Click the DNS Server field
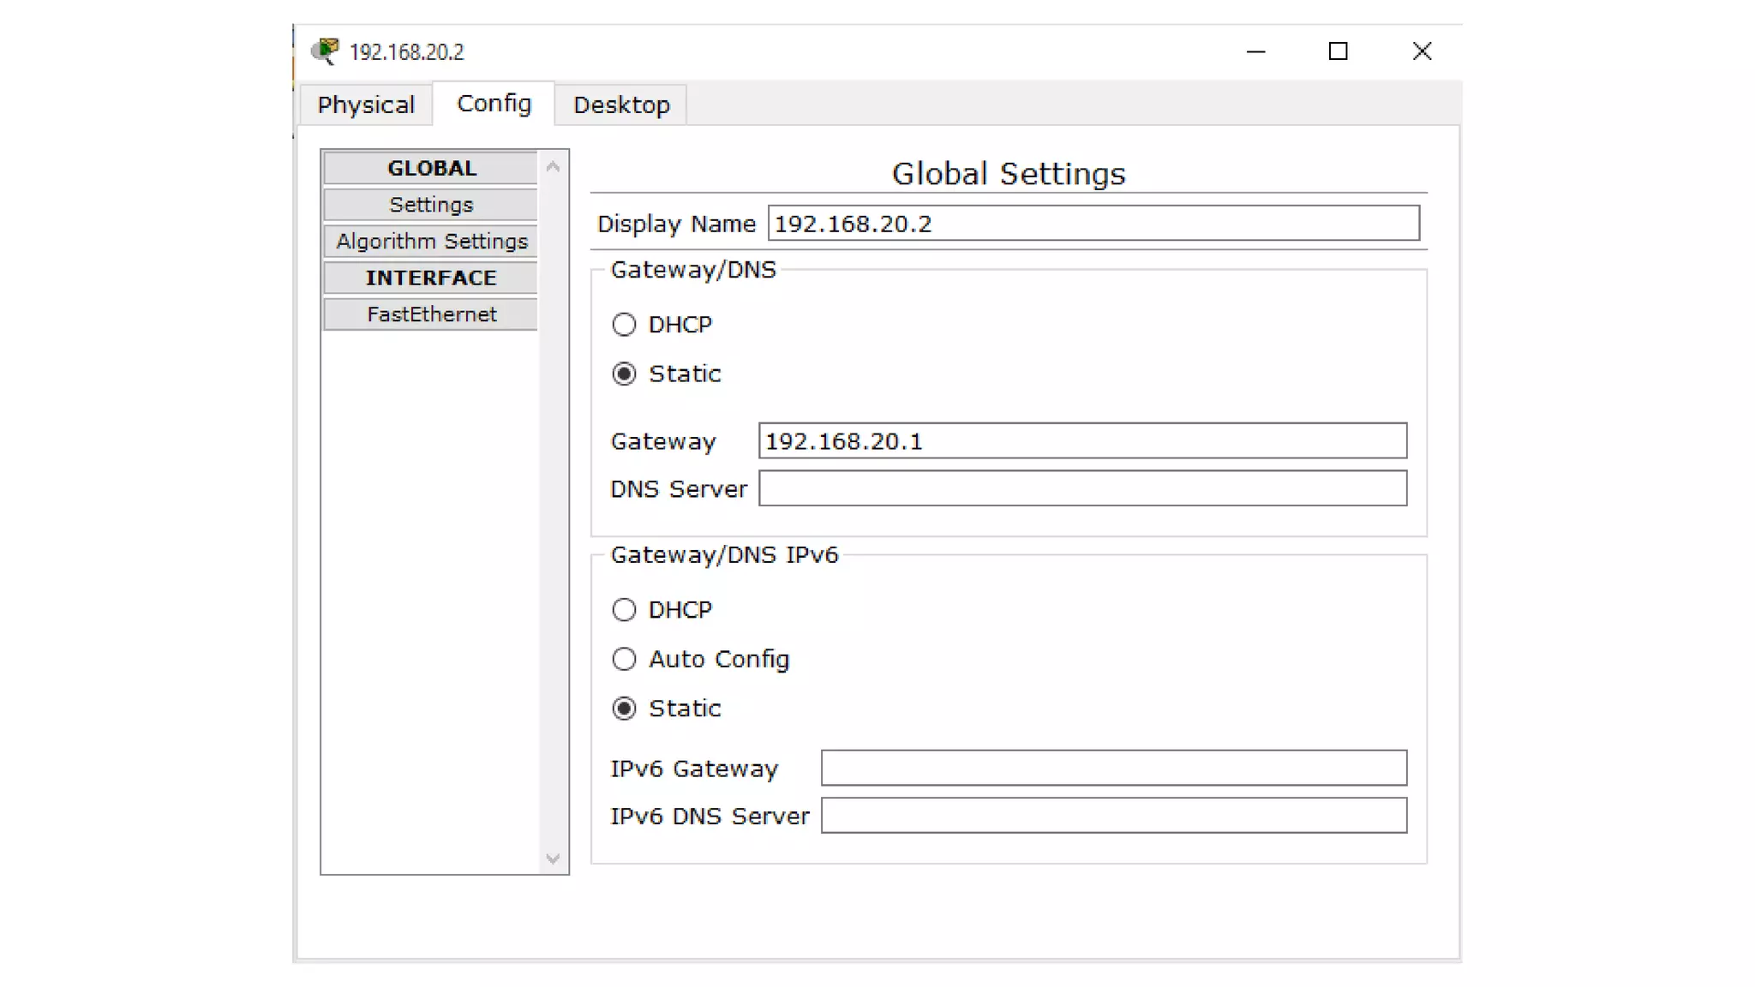Screen dimensions: 1755x987 pyautogui.click(x=1082, y=488)
